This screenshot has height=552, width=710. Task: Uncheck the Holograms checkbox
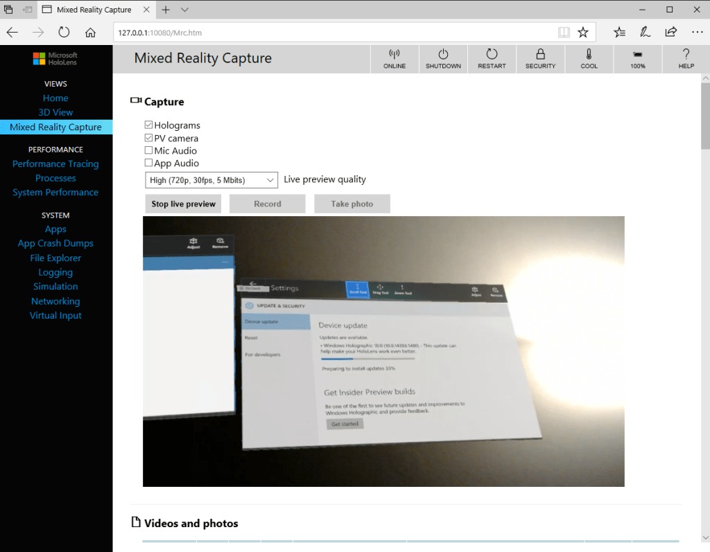148,125
